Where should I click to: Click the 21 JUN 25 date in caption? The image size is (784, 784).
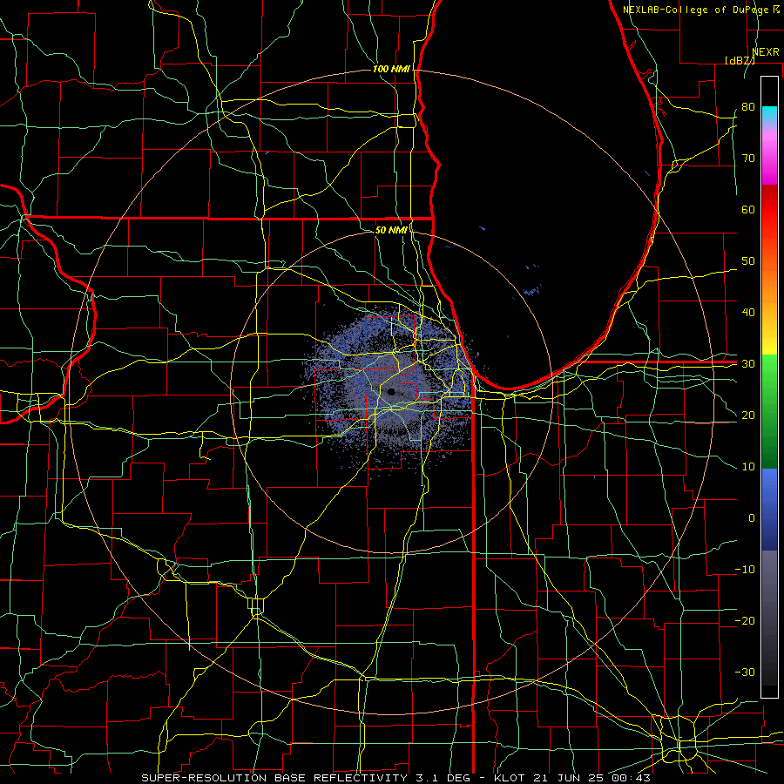pyautogui.click(x=567, y=778)
